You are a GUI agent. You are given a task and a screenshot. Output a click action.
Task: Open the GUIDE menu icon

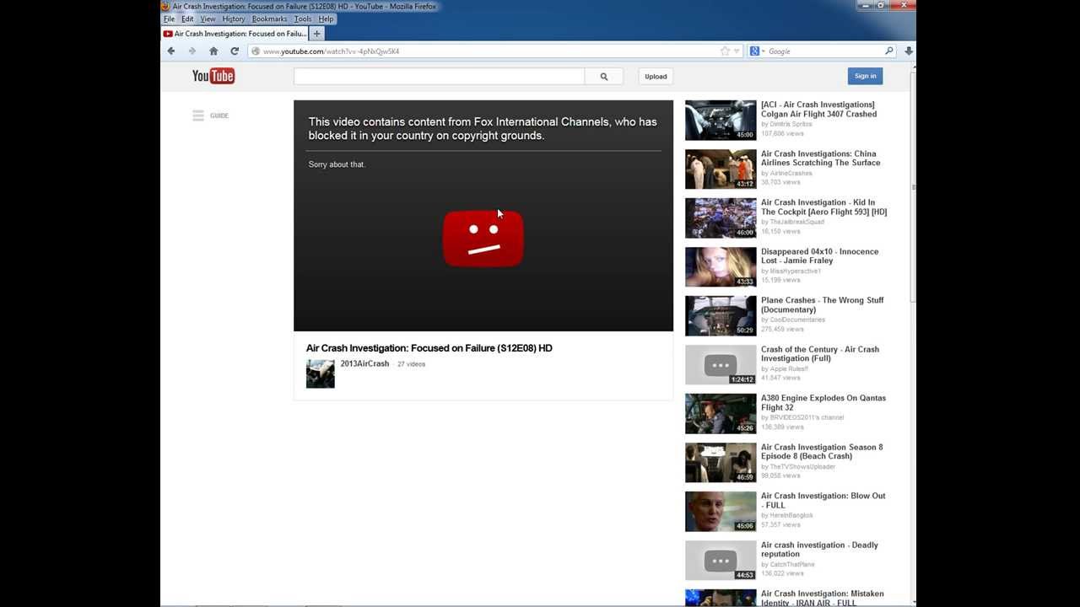coord(198,115)
